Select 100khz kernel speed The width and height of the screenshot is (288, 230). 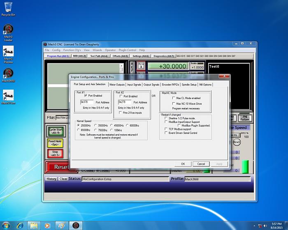tap(111, 130)
